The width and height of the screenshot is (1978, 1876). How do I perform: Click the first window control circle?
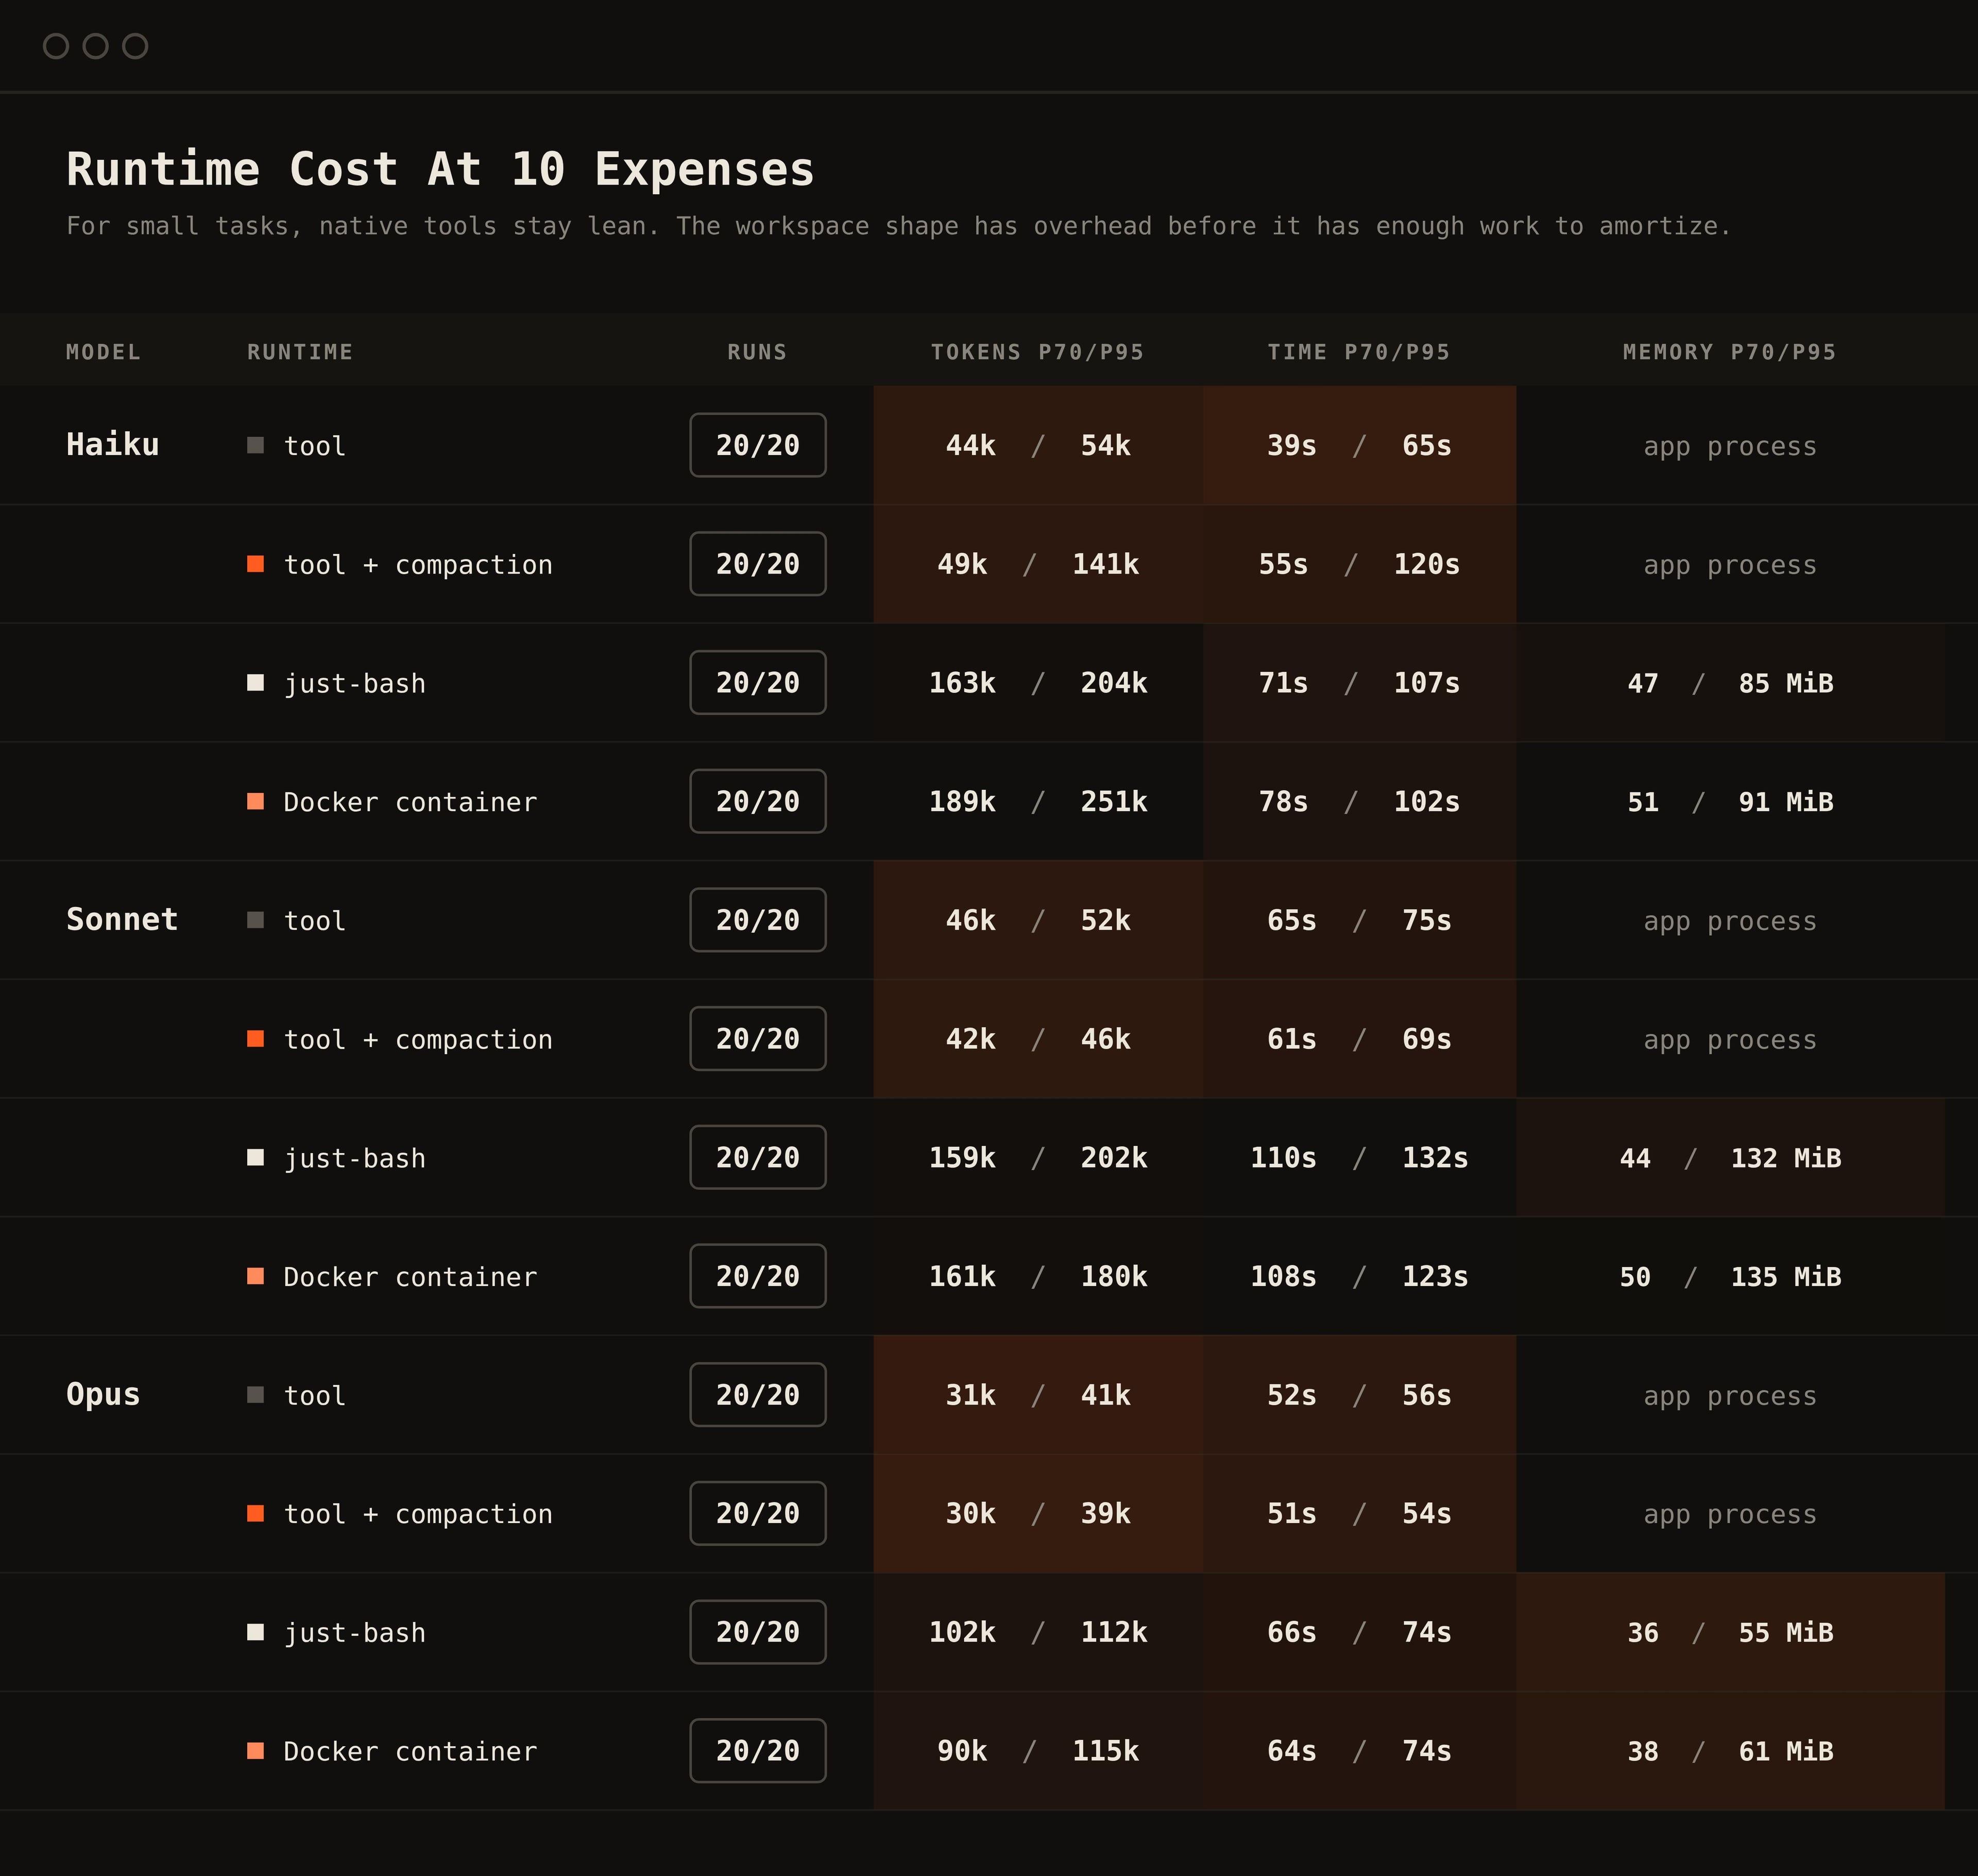[56, 46]
